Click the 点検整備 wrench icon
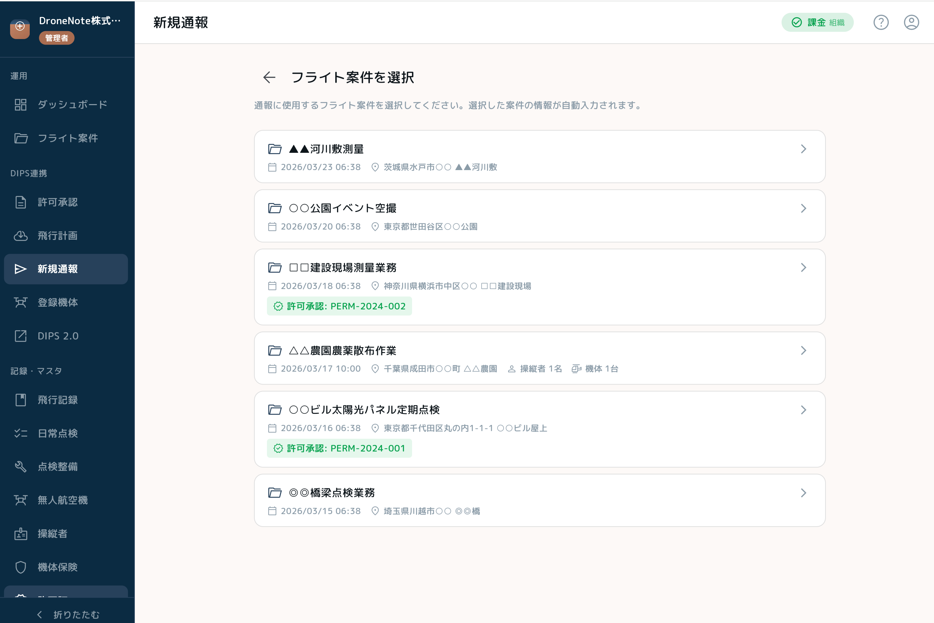Image resolution: width=934 pixels, height=623 pixels. tap(20, 466)
